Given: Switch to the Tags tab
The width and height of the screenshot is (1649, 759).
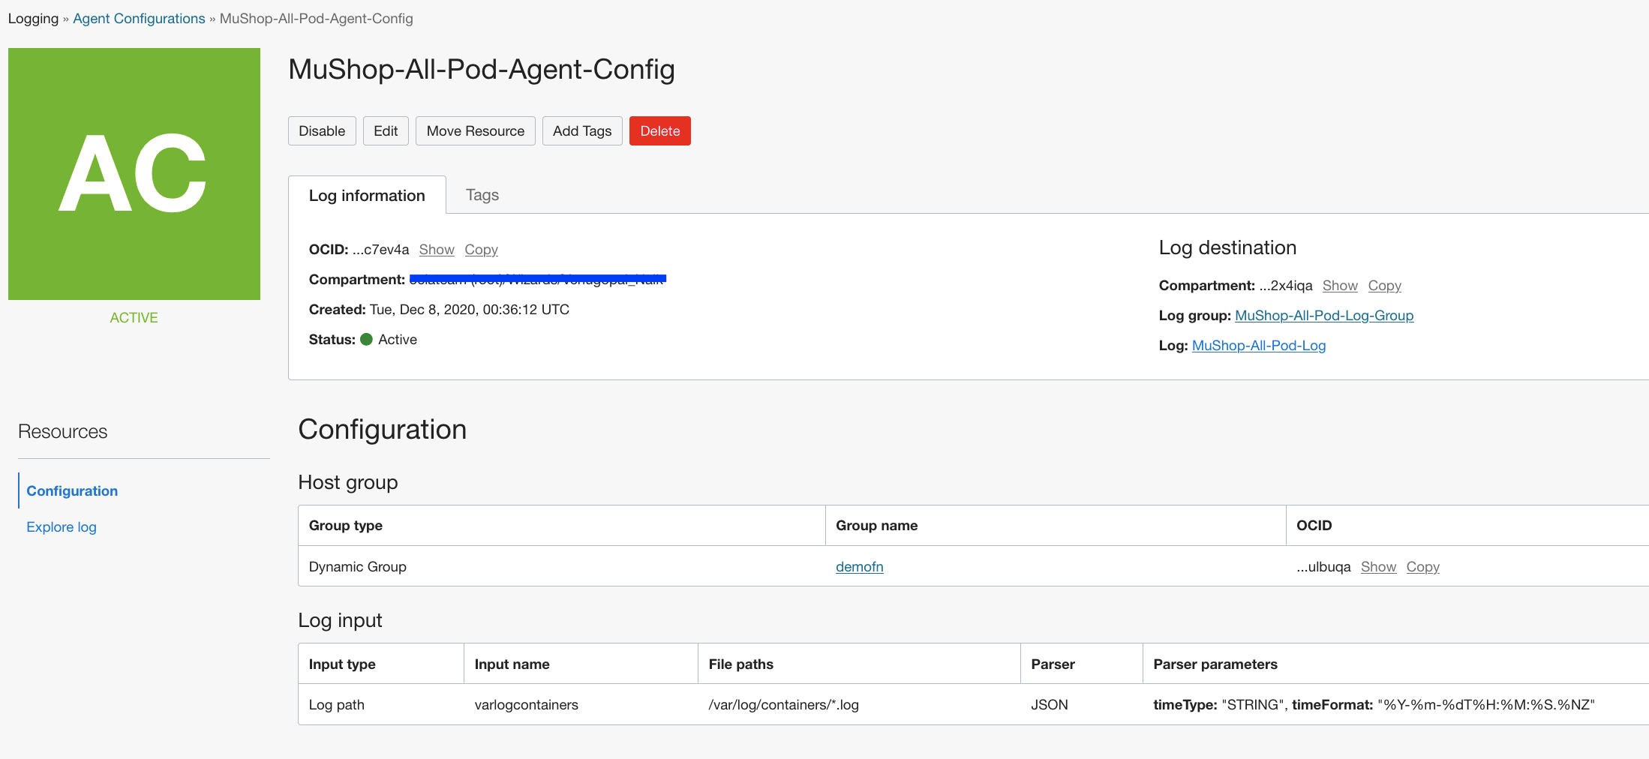Looking at the screenshot, I should (x=482, y=195).
